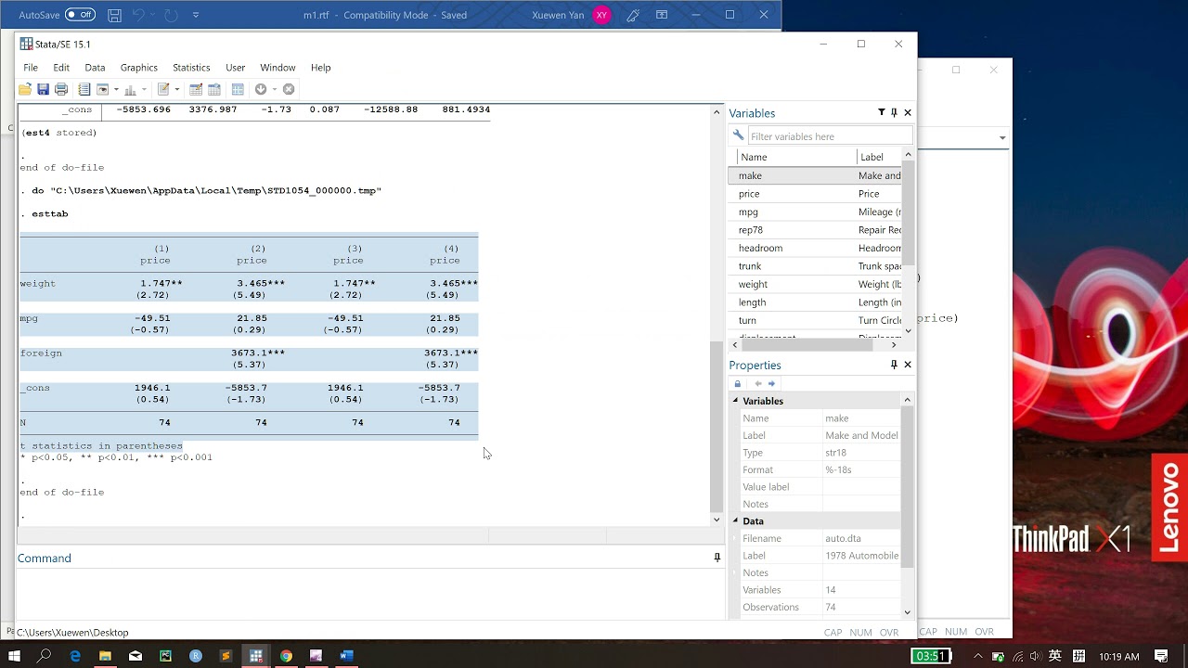This screenshot has height=668, width=1188.
Task: Click the wrench icon beside variable filter
Action: pyautogui.click(x=739, y=135)
